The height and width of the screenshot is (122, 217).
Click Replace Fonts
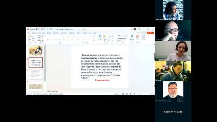(x=122, y=38)
